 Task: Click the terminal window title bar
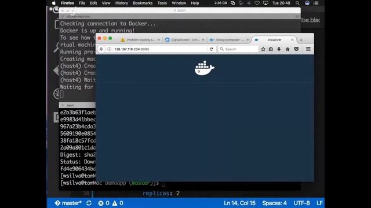180,10
